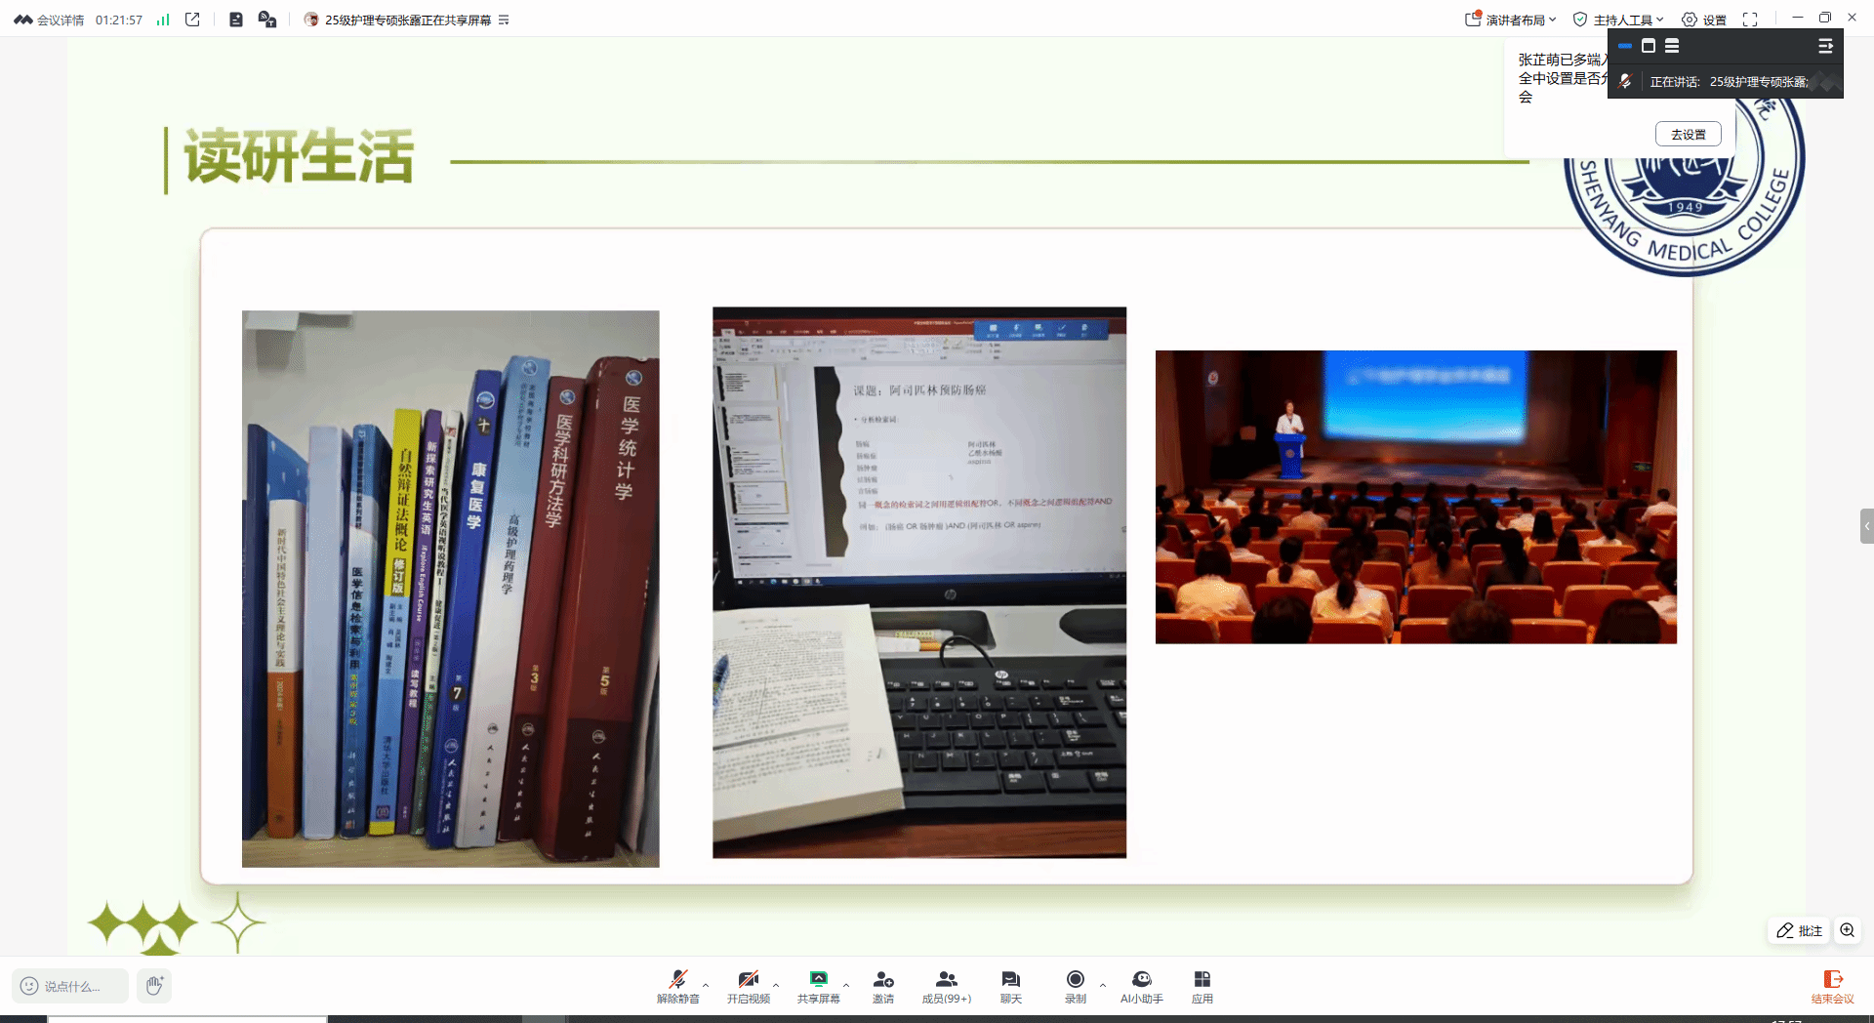Enter fullscreen using the top bar icon
1874x1023 pixels.
pyautogui.click(x=1750, y=20)
